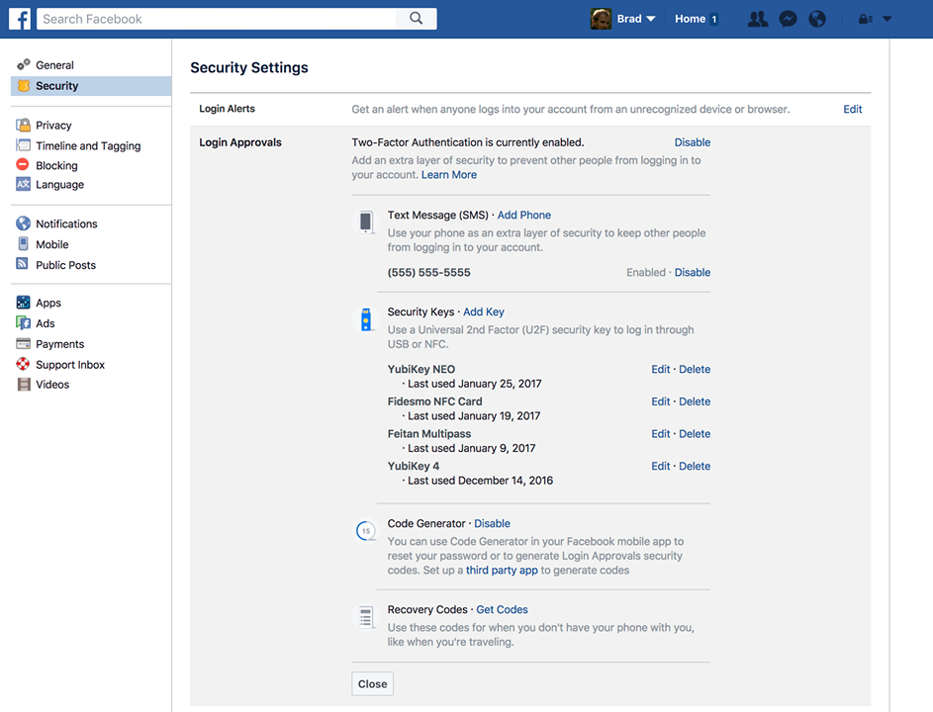Open Notifications via the globe icon
Screen dimensions: 933x712
click(x=817, y=18)
